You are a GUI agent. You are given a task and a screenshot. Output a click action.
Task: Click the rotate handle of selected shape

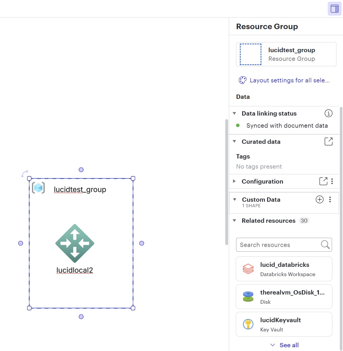[24, 173]
